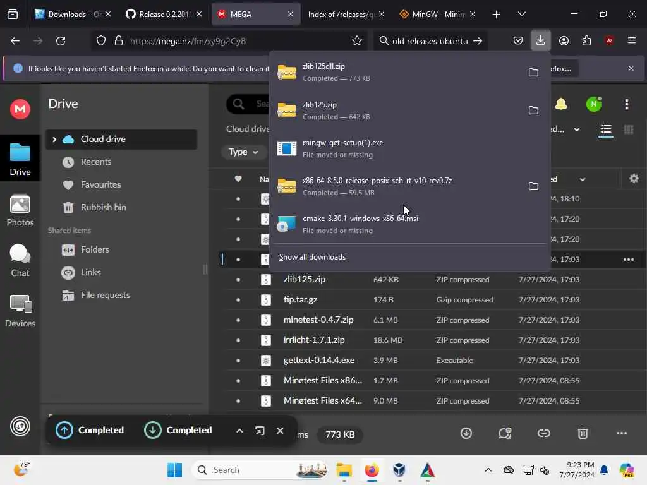Open a new browser tab
The width and height of the screenshot is (647, 485).
[497, 14]
